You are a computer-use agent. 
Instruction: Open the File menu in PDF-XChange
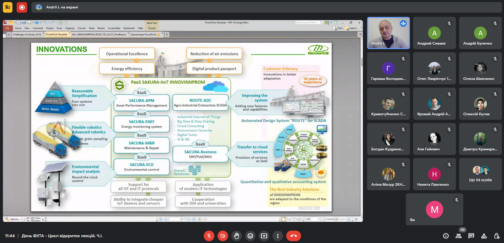click(x=7, y=28)
